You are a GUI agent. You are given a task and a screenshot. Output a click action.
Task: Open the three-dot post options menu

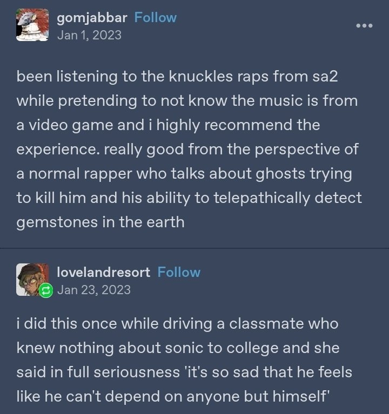(364, 25)
